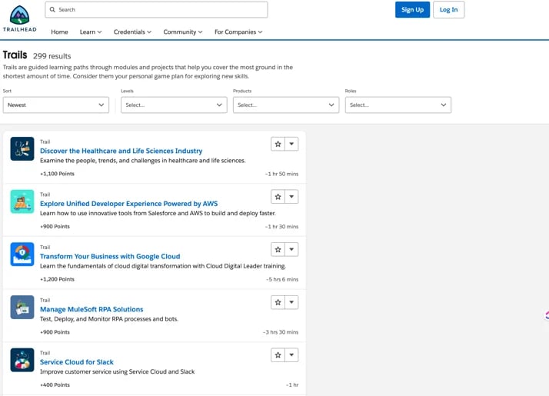The width and height of the screenshot is (549, 396).
Task: Open the AWS Developer Experience trail icon
Action: 22,201
